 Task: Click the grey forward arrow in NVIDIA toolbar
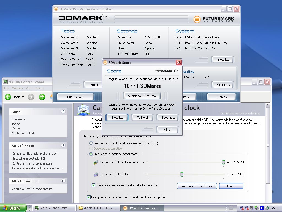31,97
